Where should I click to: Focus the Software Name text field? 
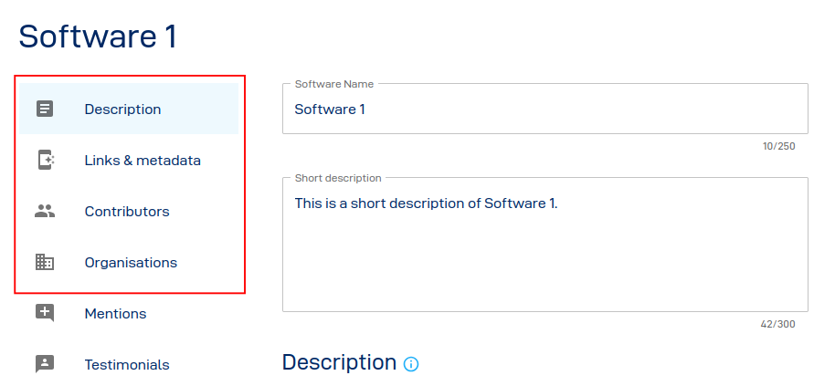pyautogui.click(x=544, y=110)
